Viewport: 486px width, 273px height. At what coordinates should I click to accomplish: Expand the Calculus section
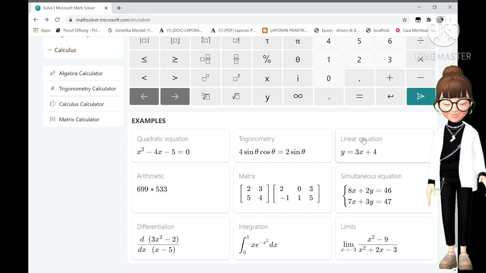62,50
